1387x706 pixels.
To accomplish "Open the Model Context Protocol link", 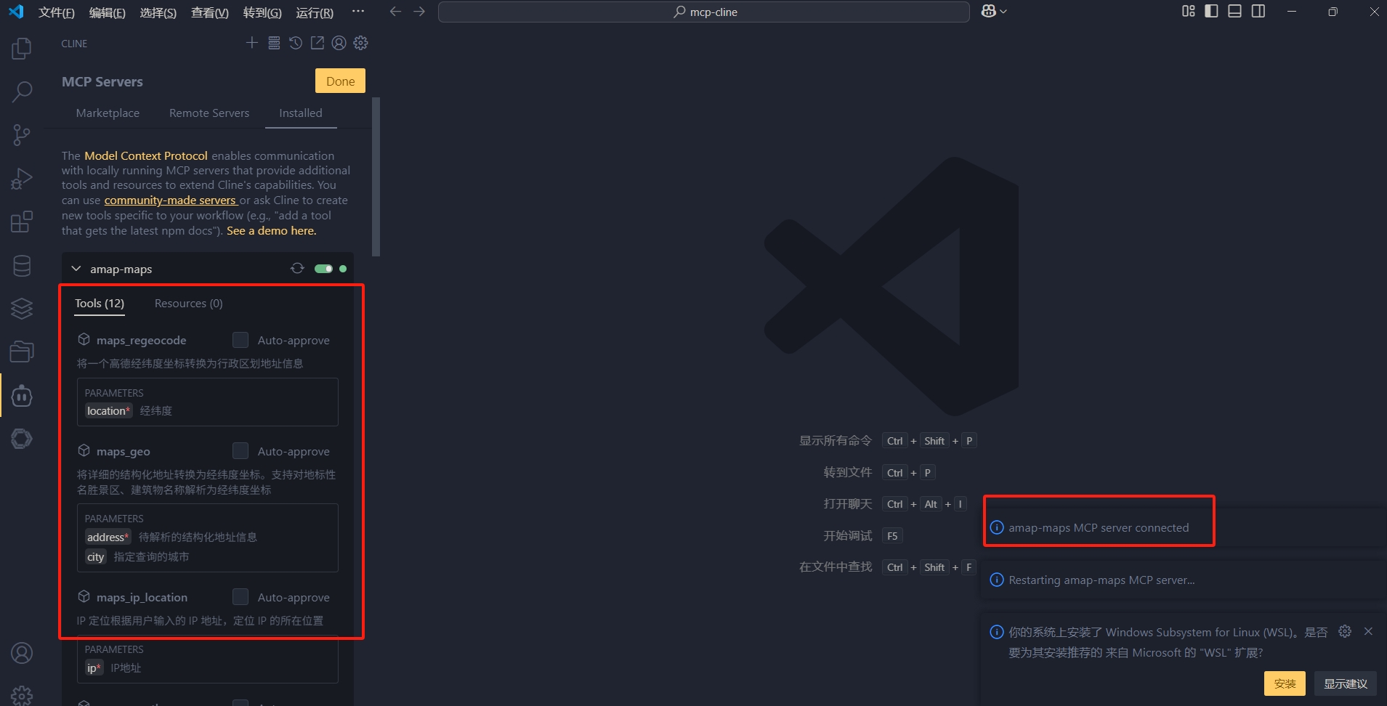I will 146,155.
